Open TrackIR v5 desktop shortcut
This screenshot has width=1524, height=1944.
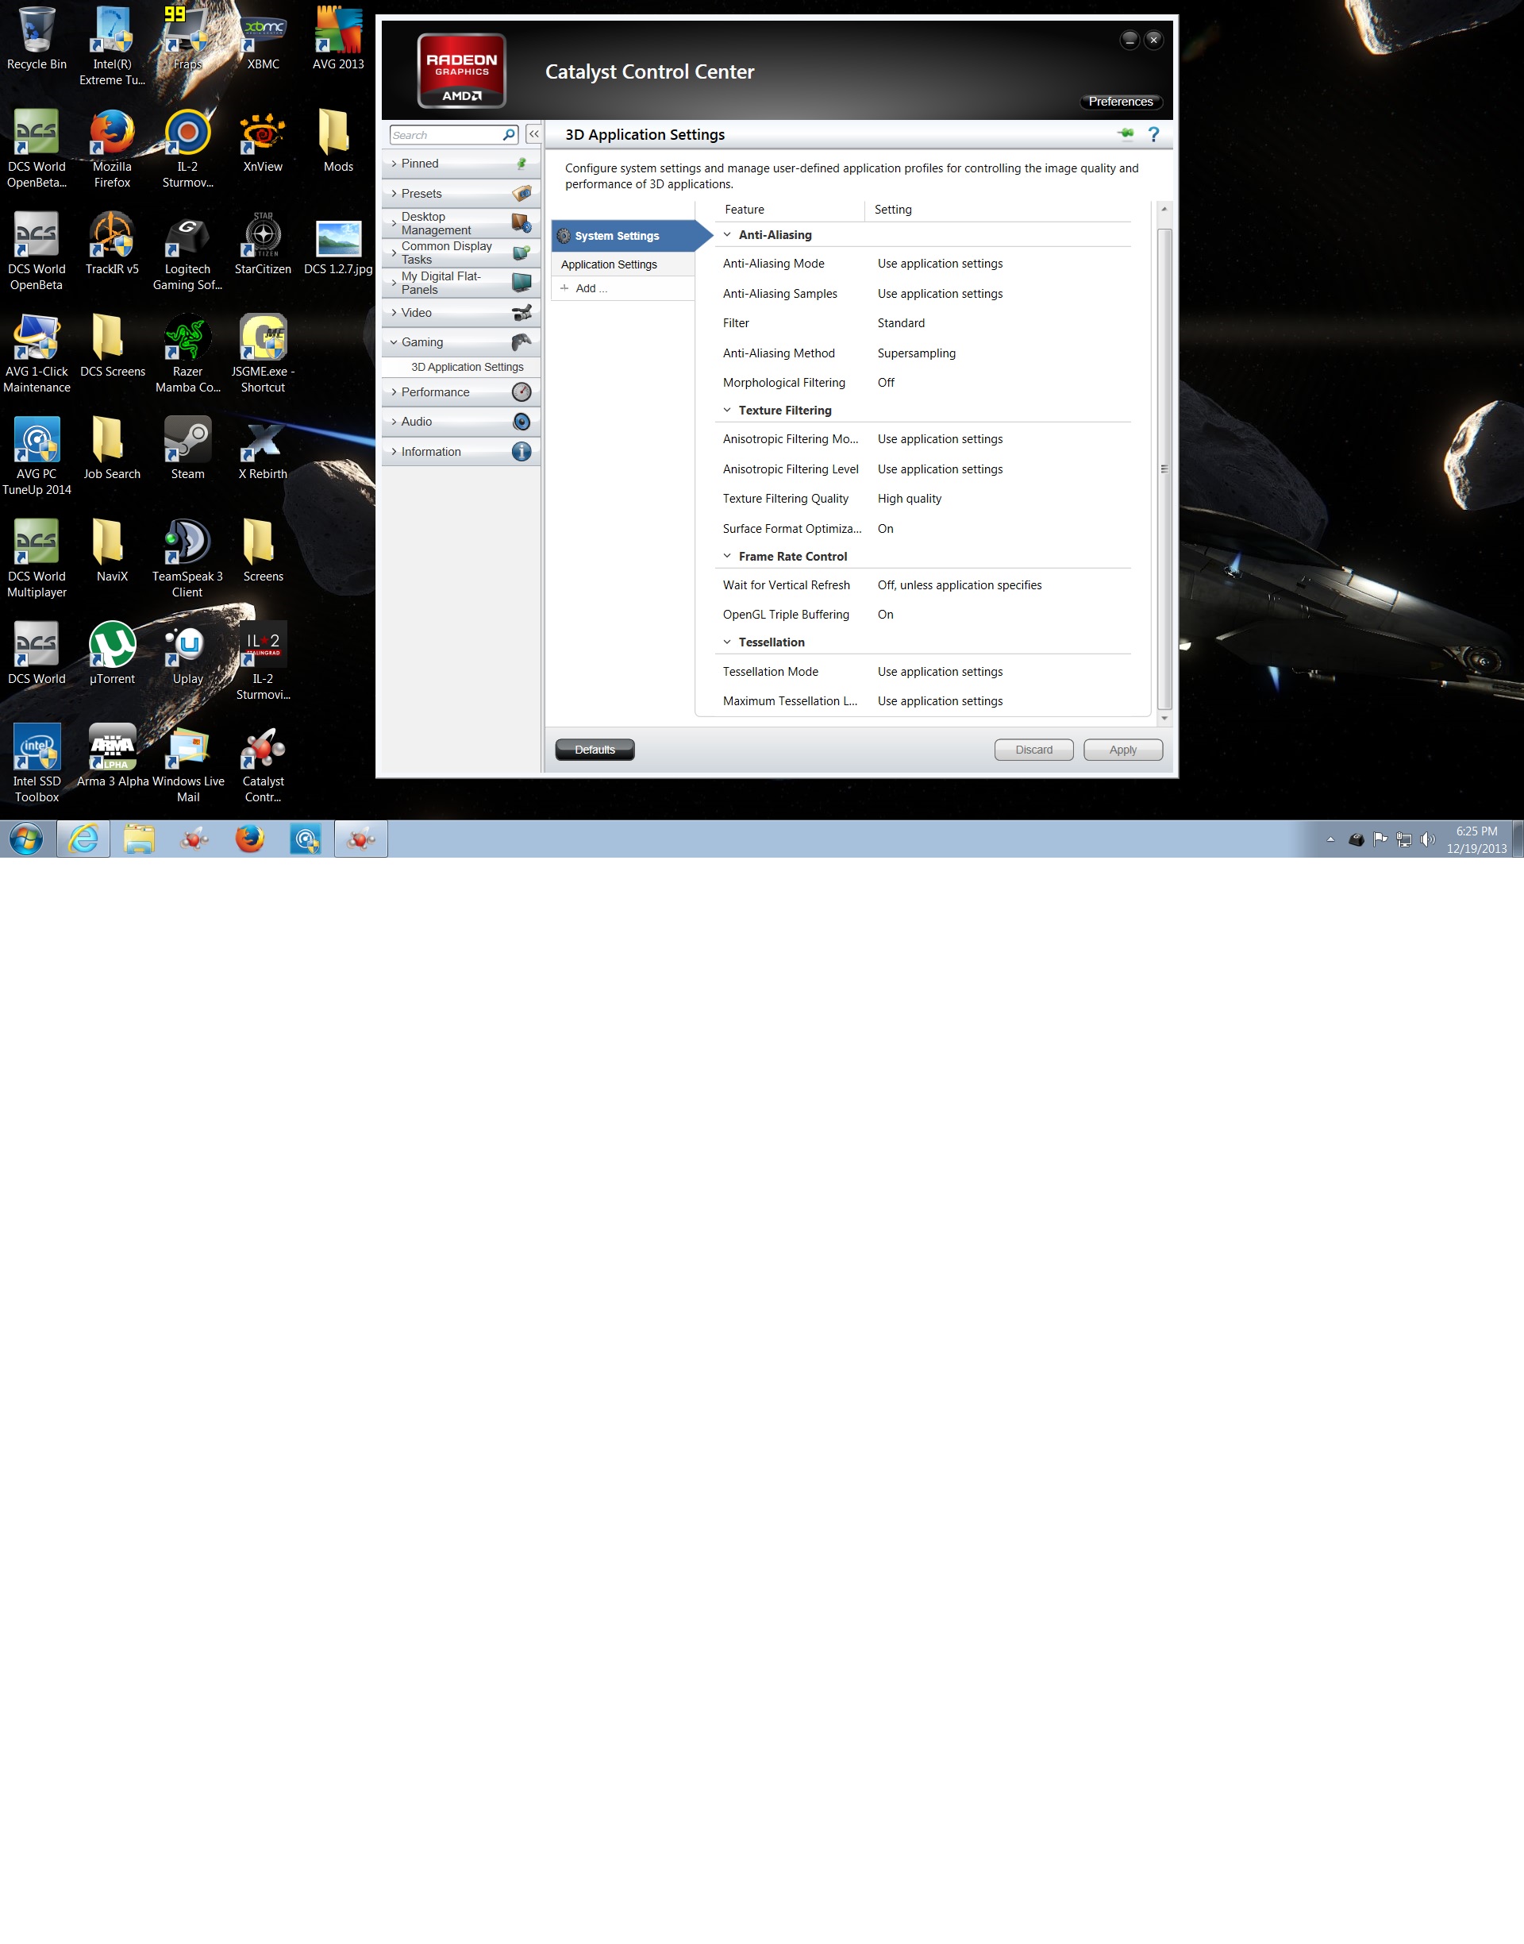pyautogui.click(x=113, y=244)
